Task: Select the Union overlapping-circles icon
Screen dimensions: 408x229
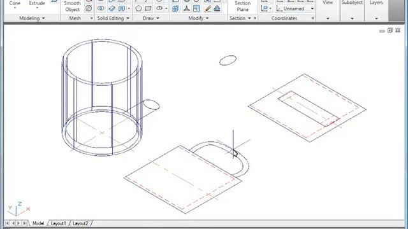Action: coord(101,8)
